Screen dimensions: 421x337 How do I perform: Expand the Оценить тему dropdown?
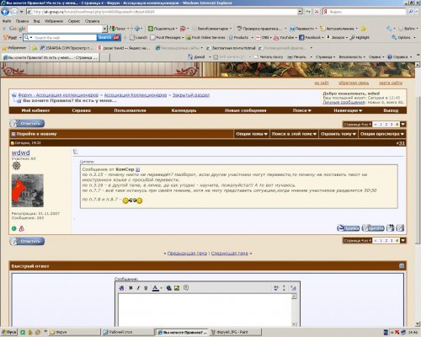pyautogui.click(x=338, y=134)
